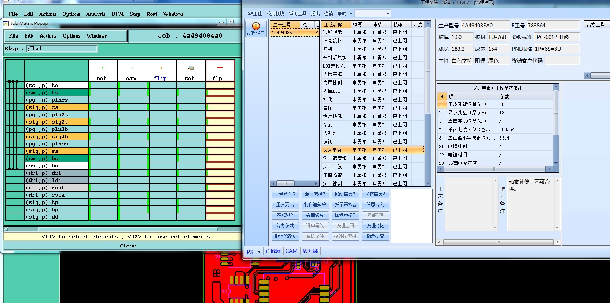The image size is (610, 303).
Task: Click the Job Matrix Popup title icon
Action: pos(6,23)
